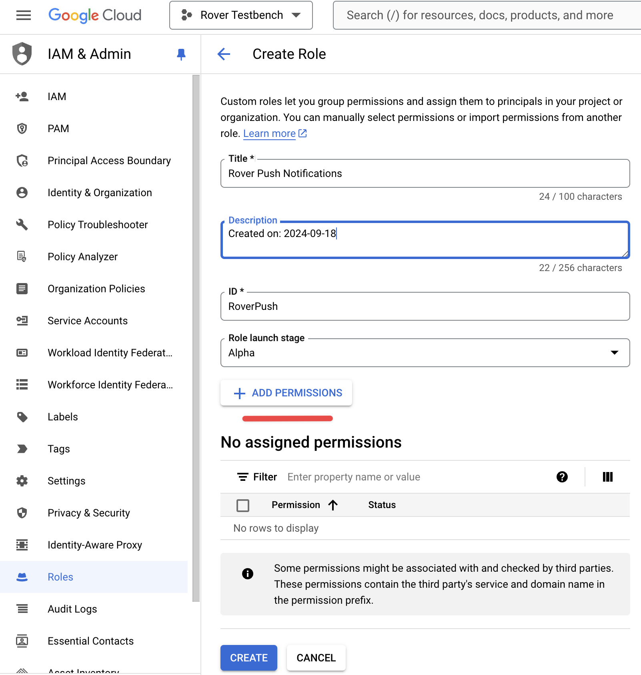Click the Identity-Aware Proxy icon
Viewport: 641px width, 675px height.
click(22, 545)
